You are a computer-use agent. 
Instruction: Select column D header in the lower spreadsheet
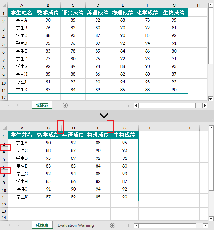73,128
